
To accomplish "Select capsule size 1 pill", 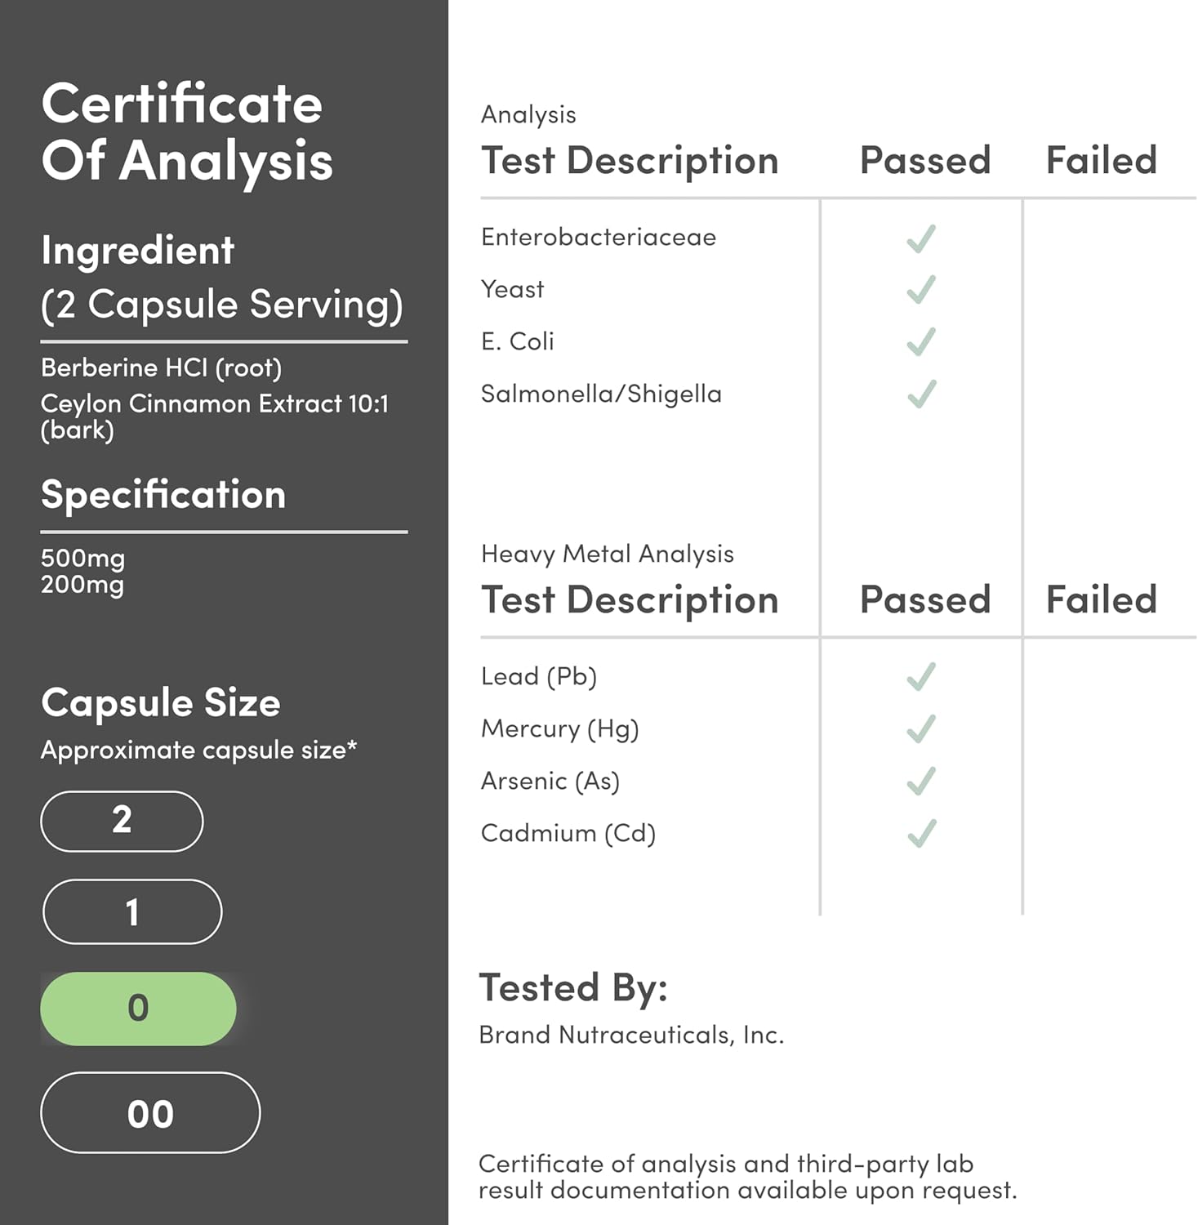I will click(131, 911).
